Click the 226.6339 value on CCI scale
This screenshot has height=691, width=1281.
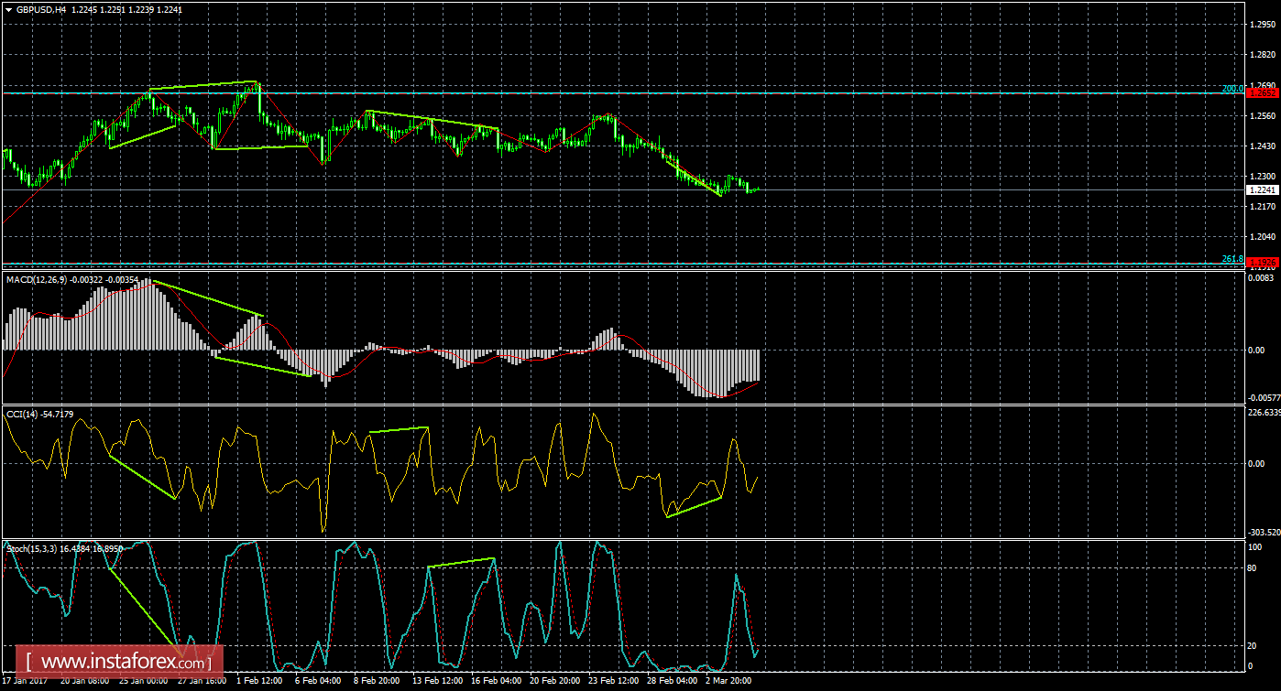[x=1263, y=412]
